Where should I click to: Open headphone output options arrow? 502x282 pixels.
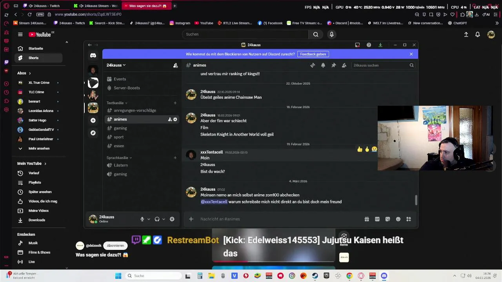click(164, 219)
